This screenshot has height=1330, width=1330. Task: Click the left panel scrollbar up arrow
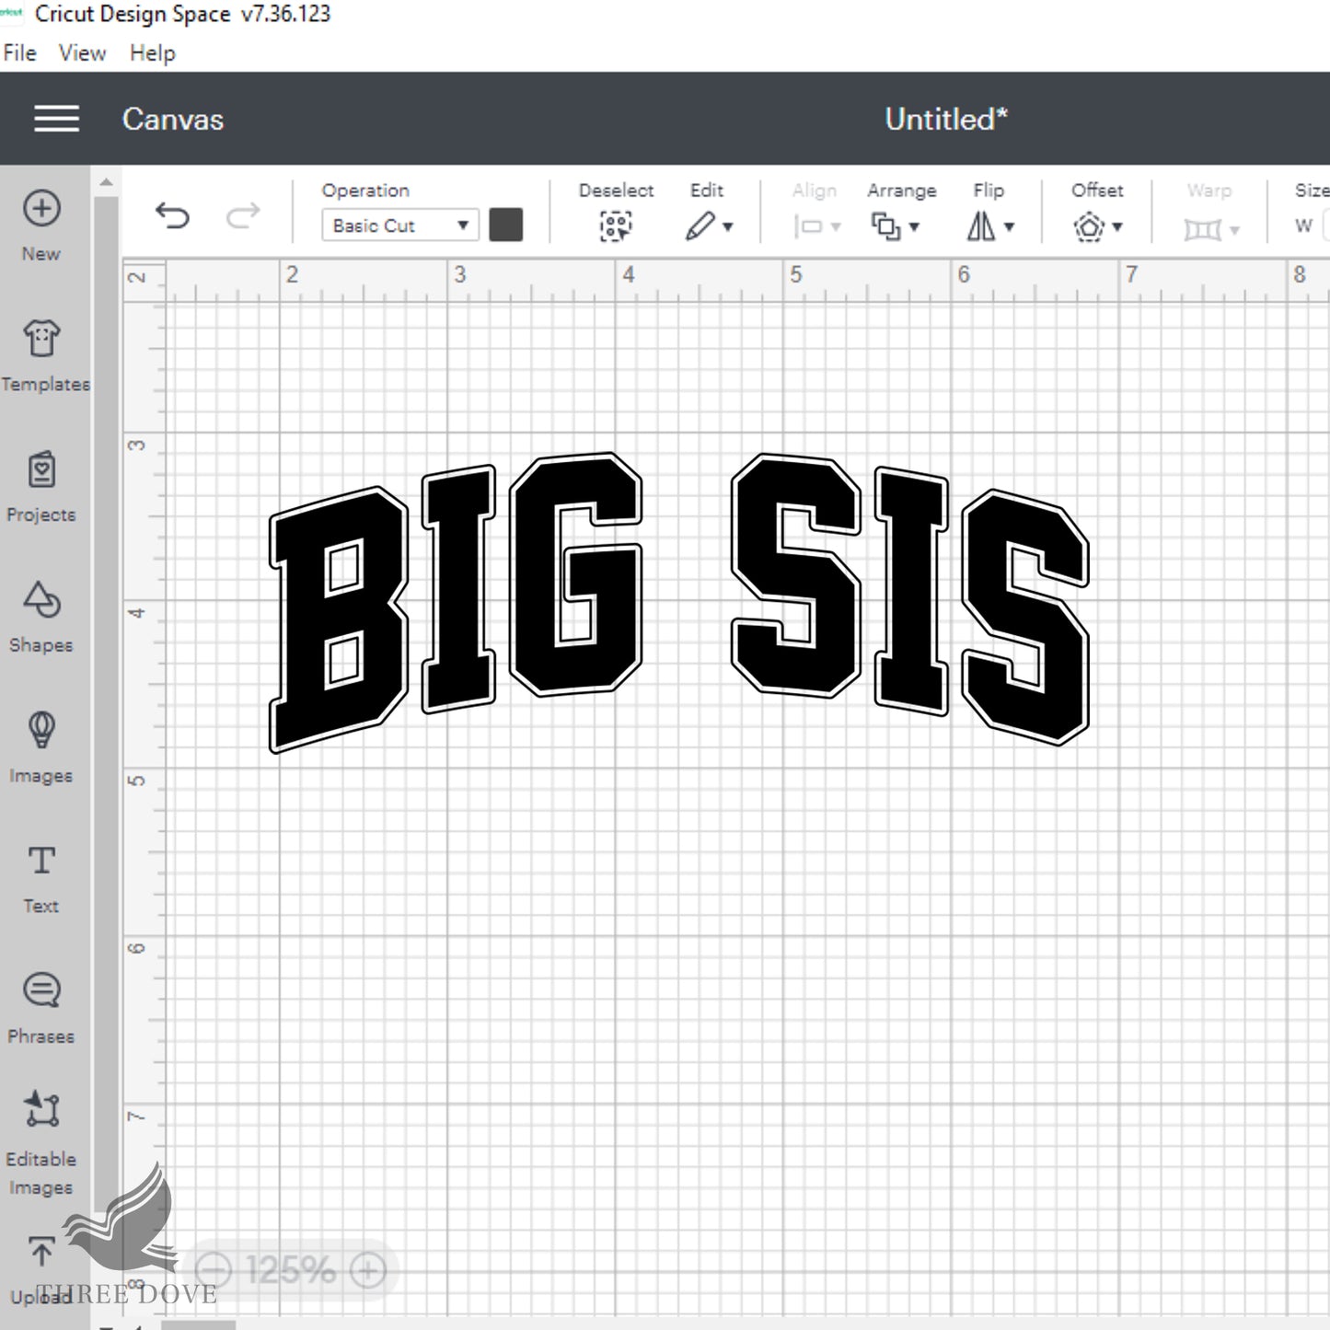(x=106, y=182)
